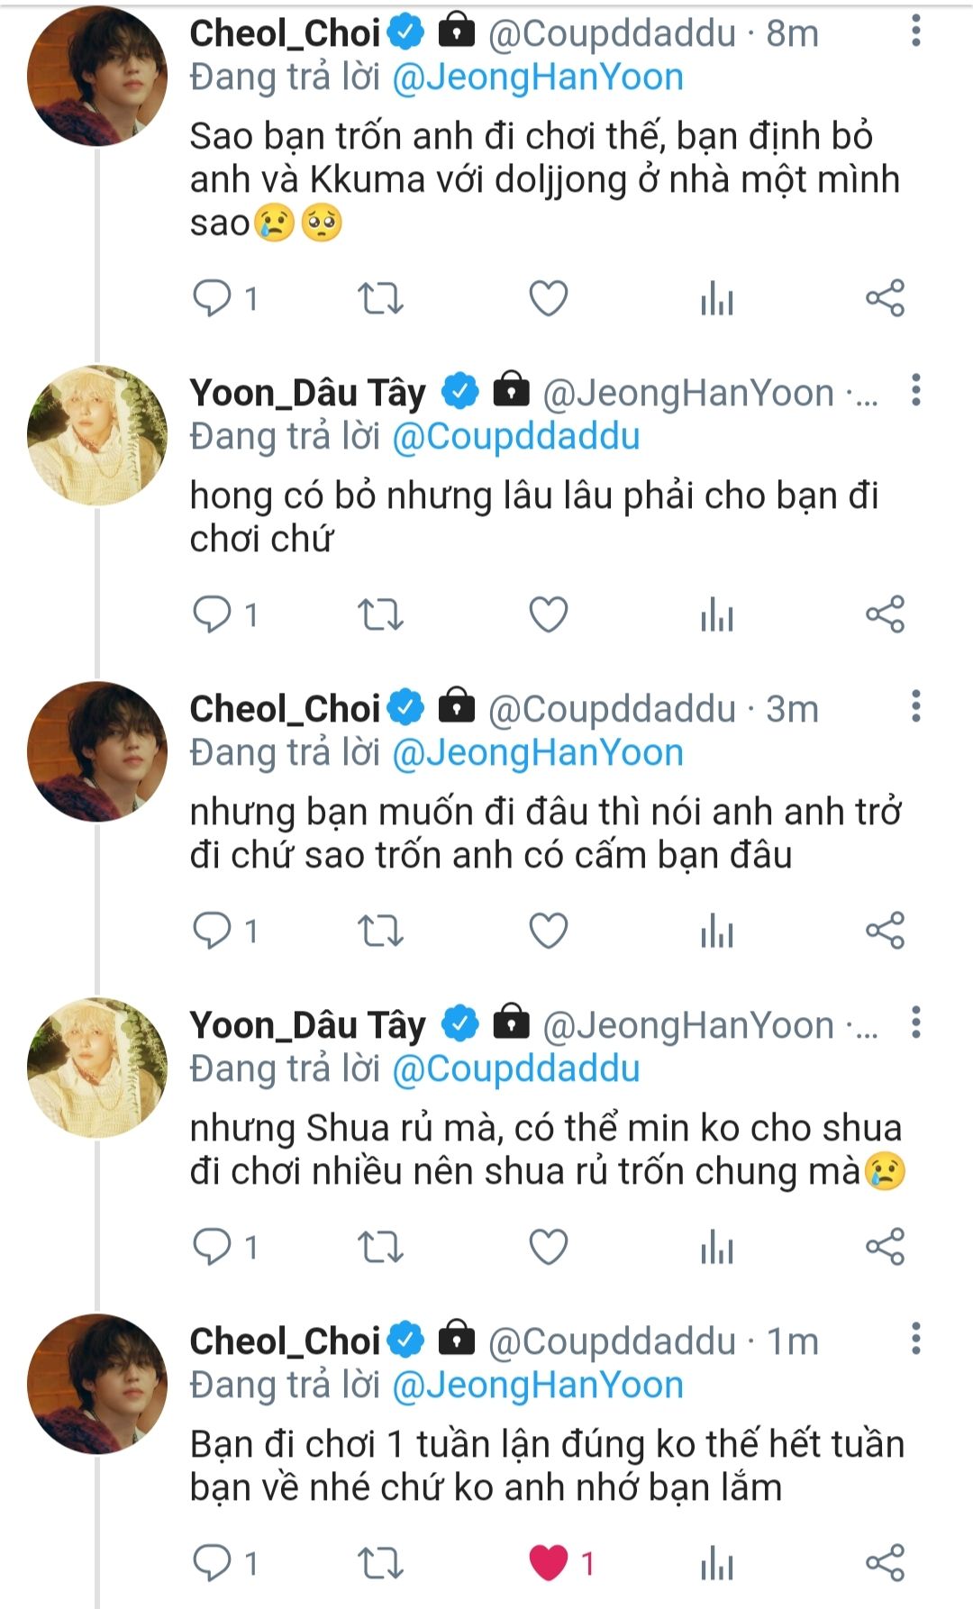The image size is (973, 1609).
Task: Open more options on the 8m tweet
Action: pyautogui.click(x=916, y=32)
